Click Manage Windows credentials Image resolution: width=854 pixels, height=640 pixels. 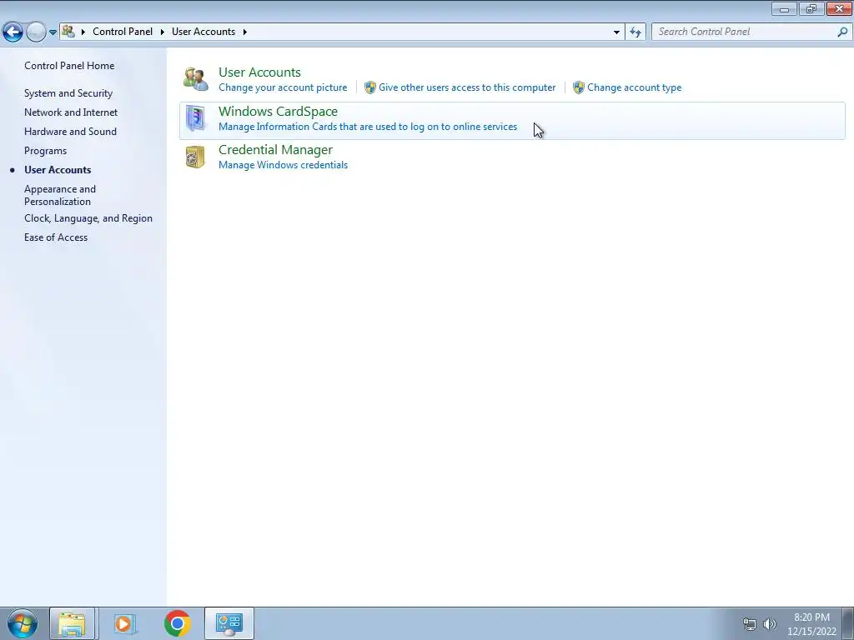[x=283, y=165]
